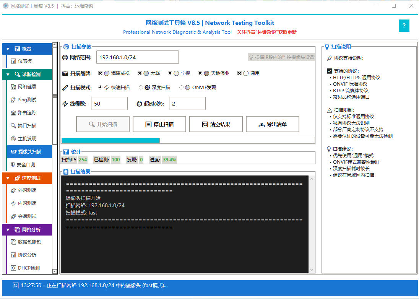Click the 主机发现 globe icon
419x299 pixels.
tap(13, 139)
